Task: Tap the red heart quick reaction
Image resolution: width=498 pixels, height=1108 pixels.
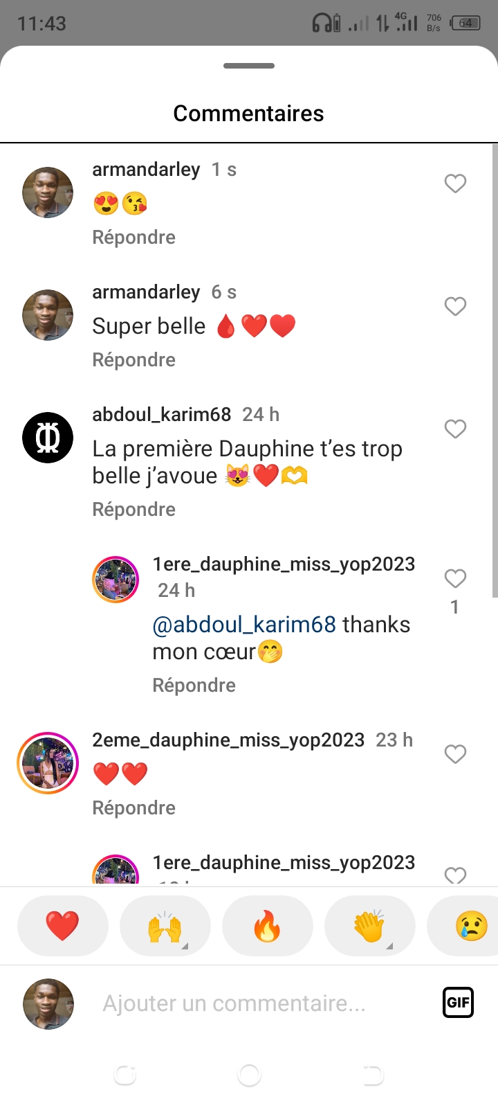Action: pos(62,926)
